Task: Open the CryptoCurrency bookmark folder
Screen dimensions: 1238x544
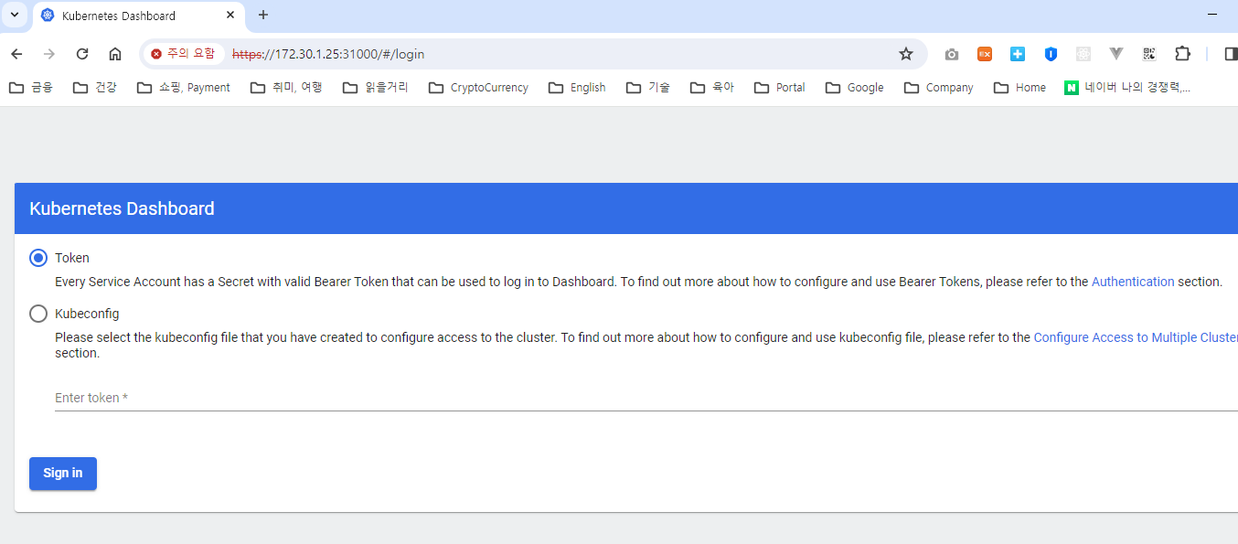Action: point(479,88)
